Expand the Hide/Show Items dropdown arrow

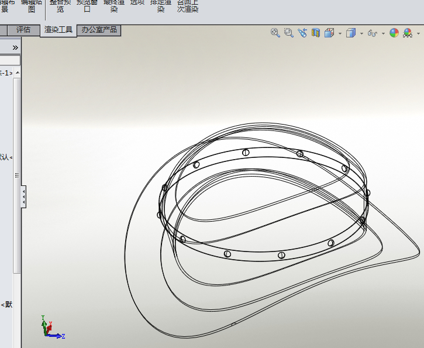click(383, 33)
